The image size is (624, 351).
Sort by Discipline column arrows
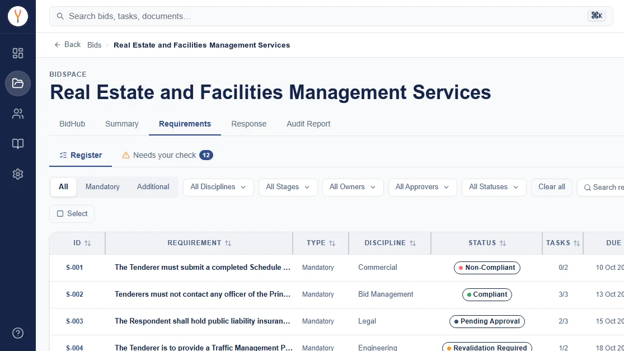coord(412,243)
